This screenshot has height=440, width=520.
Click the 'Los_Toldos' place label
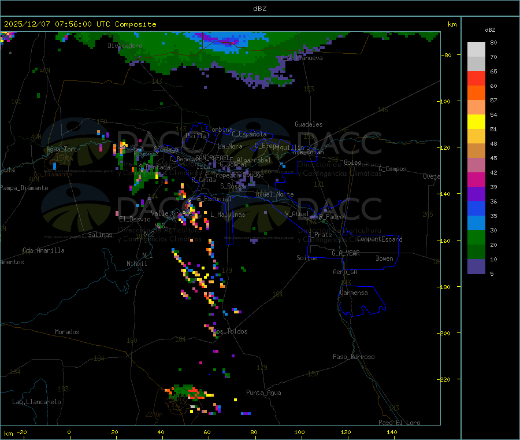pyautogui.click(x=230, y=331)
